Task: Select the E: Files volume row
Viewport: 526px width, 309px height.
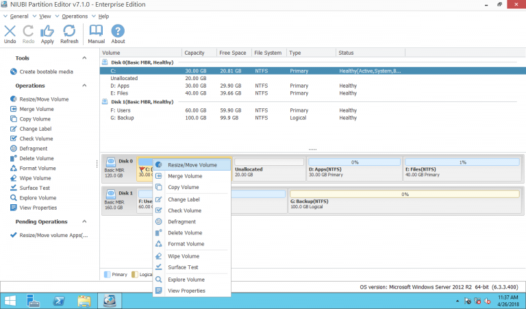Action: (312, 93)
